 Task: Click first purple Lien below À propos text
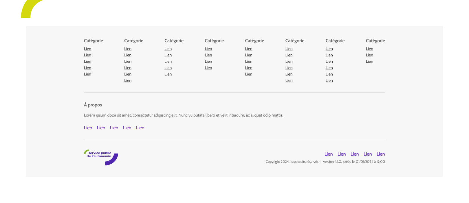(x=88, y=128)
